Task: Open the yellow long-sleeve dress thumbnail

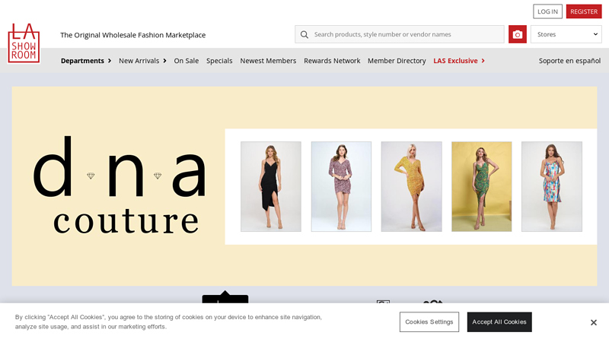Action: coord(411,186)
